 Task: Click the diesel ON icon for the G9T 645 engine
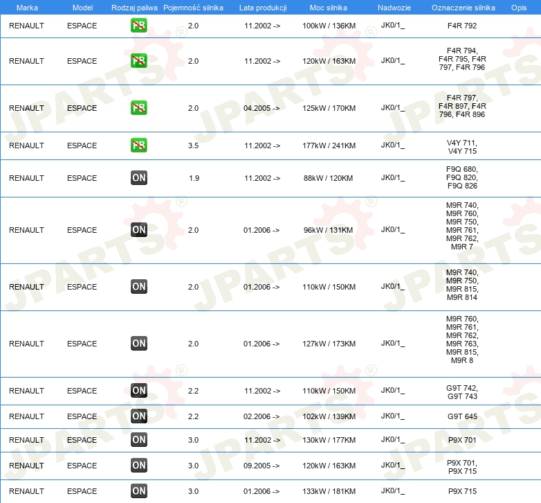(139, 416)
